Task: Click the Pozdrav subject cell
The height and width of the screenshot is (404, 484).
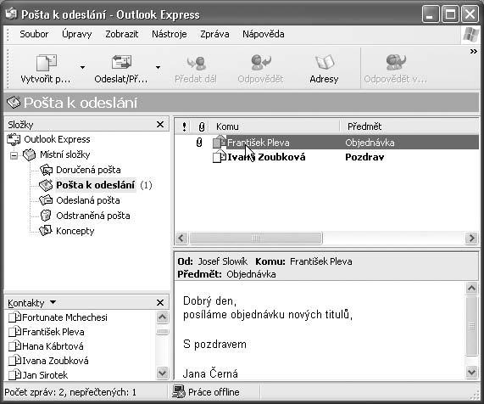Action: coord(364,157)
